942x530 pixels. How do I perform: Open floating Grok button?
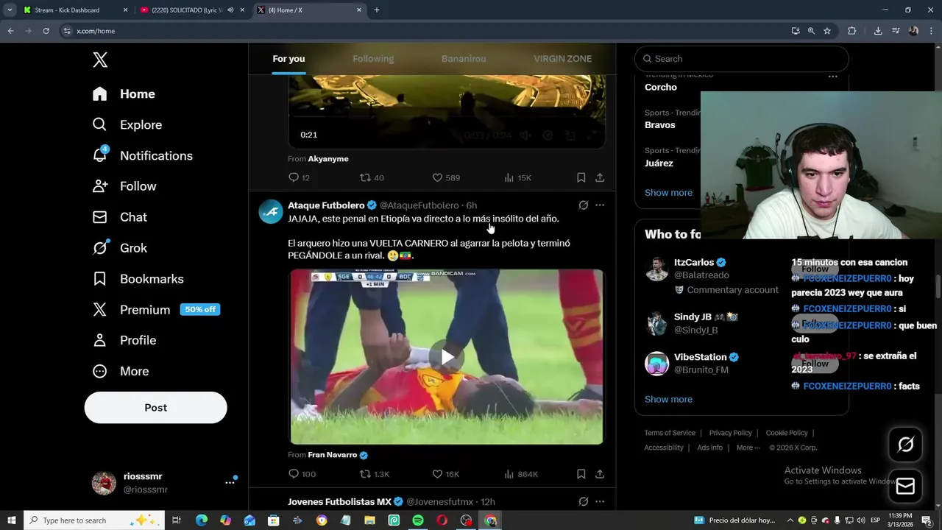905,445
